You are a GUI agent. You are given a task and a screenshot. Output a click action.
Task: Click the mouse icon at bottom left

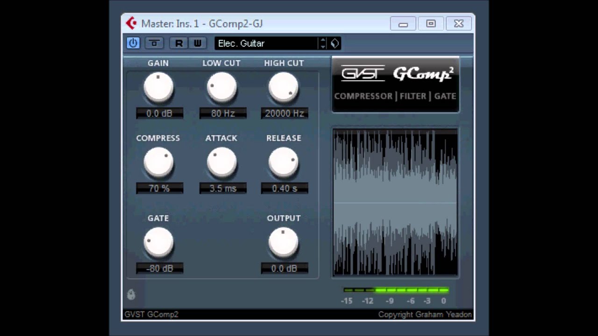click(131, 294)
